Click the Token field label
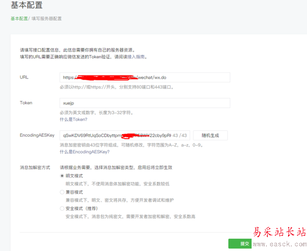Image resolution: width=307 pixels, height=251 pixels. click(26, 103)
